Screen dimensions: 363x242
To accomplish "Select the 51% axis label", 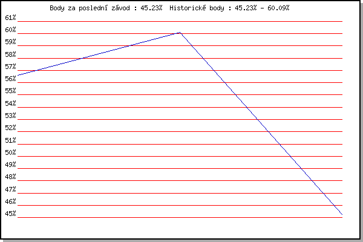I will pyautogui.click(x=10, y=140).
